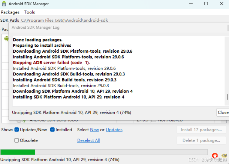229x164 pixels.
Task: Select 'Installing Android SDK Build-tools, revision 29.0.3' line
Action: pyautogui.click(x=64, y=80)
